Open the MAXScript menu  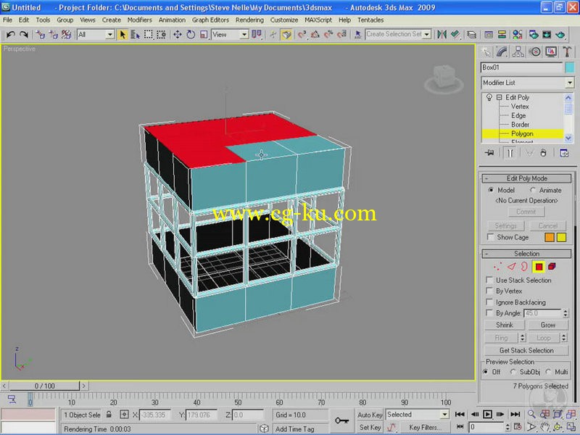pyautogui.click(x=318, y=20)
